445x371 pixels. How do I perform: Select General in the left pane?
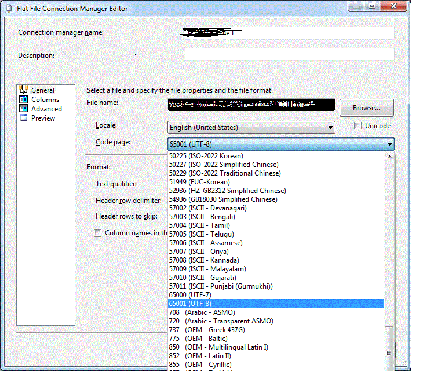[x=42, y=90]
